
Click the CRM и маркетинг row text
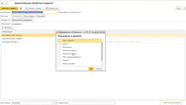point(68,41)
